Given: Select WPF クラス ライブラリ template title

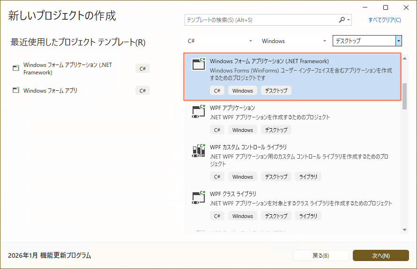Looking at the screenshot, I should click(x=233, y=194).
